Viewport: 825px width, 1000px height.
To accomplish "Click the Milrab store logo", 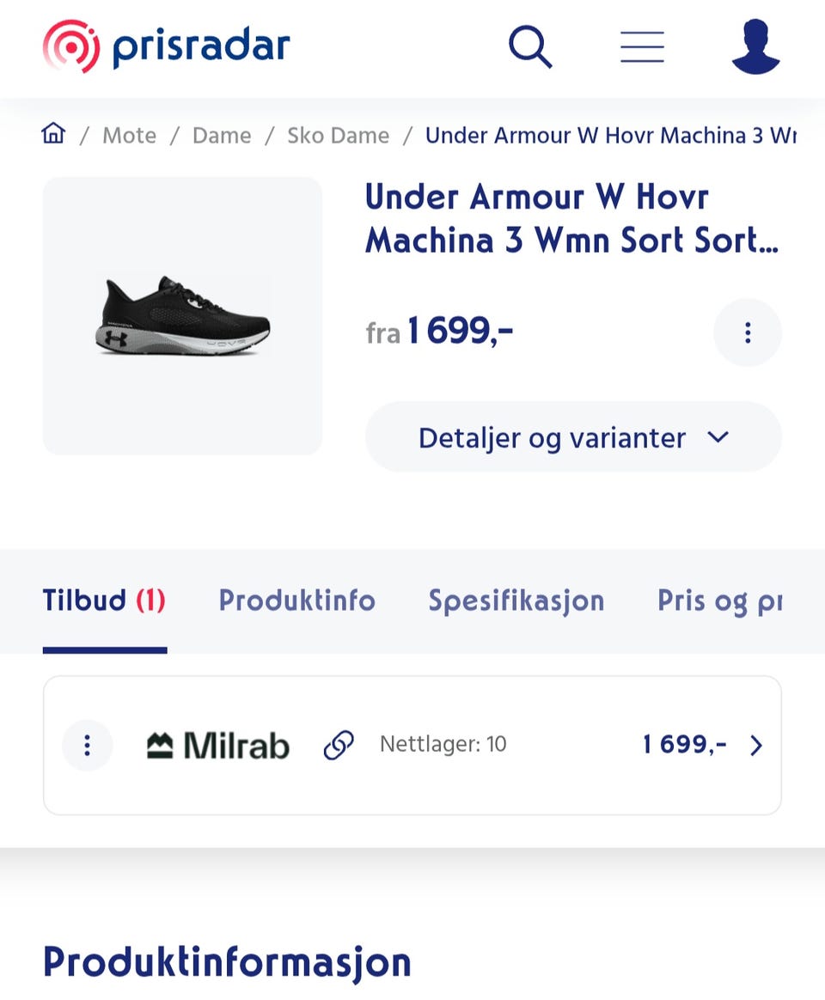I will pyautogui.click(x=218, y=745).
